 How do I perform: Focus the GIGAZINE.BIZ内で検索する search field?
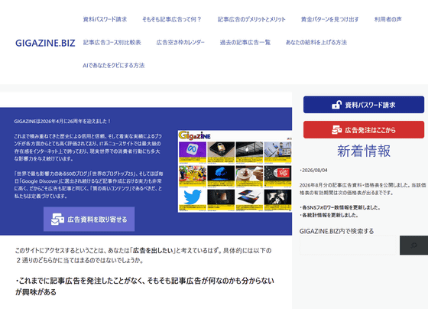(x=348, y=246)
